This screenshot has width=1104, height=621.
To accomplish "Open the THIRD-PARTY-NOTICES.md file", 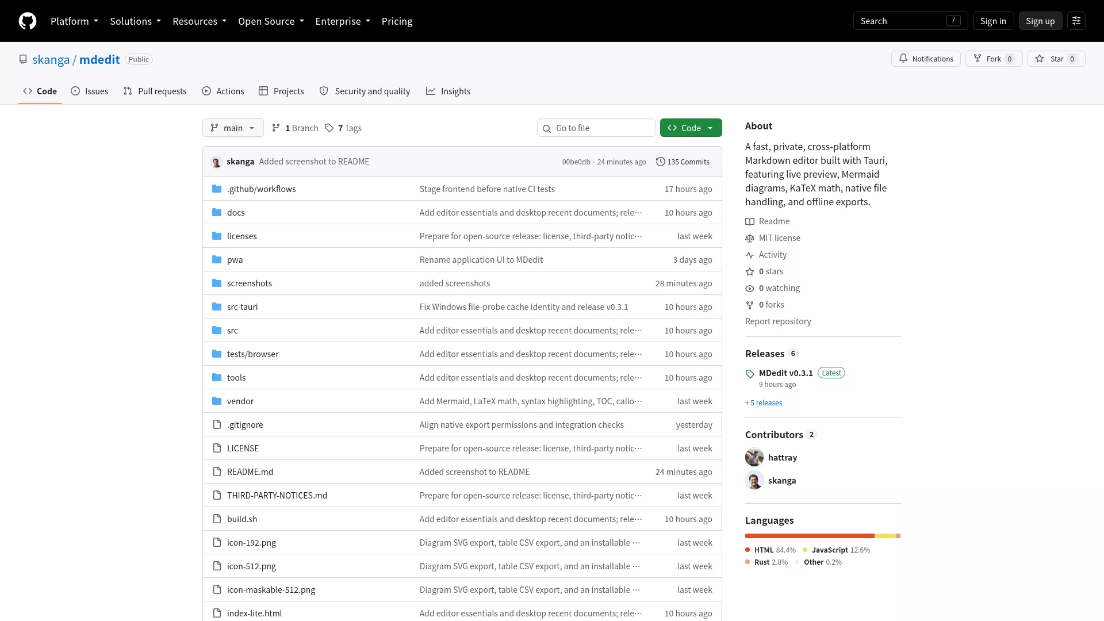I will click(x=277, y=496).
